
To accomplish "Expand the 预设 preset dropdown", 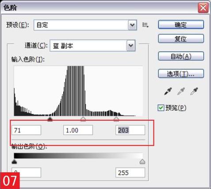I will (x=132, y=25).
